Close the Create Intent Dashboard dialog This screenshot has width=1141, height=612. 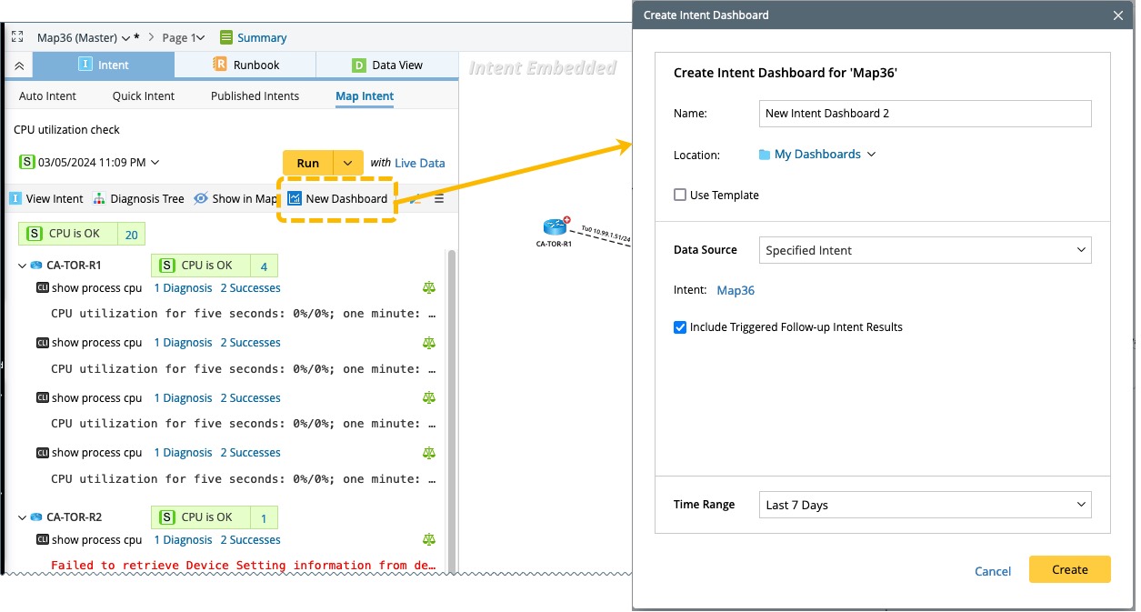(x=1118, y=15)
